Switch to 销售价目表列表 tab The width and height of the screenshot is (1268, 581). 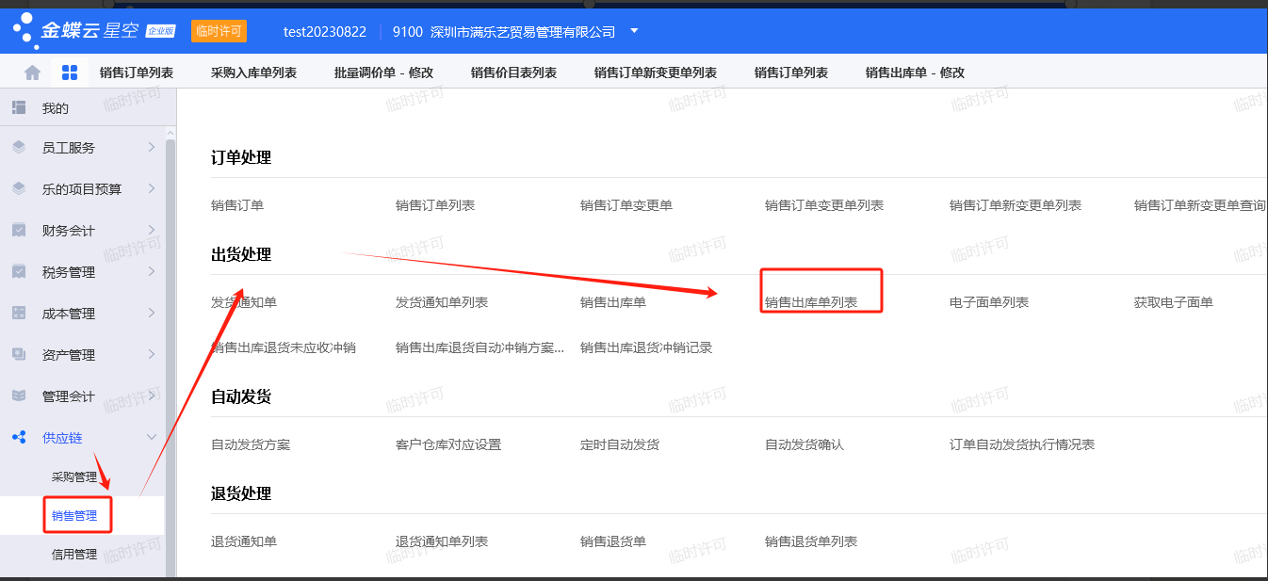(x=513, y=73)
